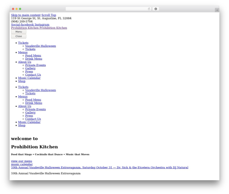The width and height of the screenshot is (229, 194).
Task: Click the Scroll Top link
Action: pos(49,15)
